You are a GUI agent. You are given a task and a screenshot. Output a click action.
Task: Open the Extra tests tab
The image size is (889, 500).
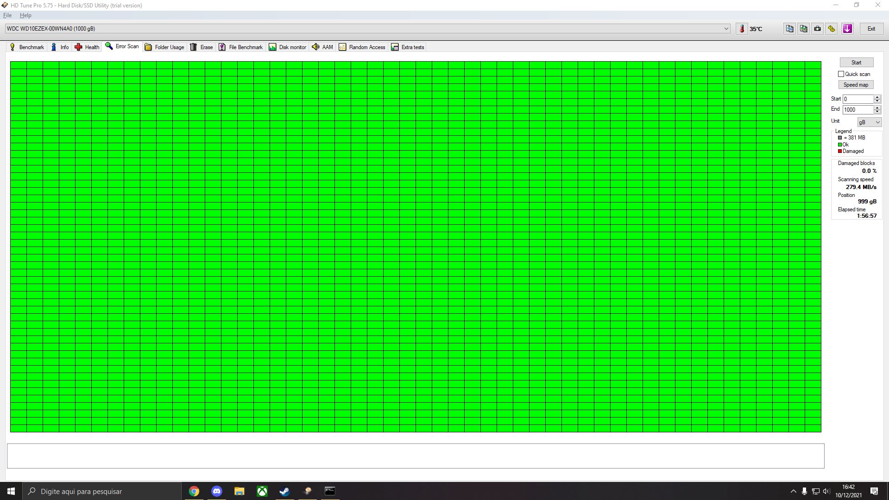(x=408, y=47)
